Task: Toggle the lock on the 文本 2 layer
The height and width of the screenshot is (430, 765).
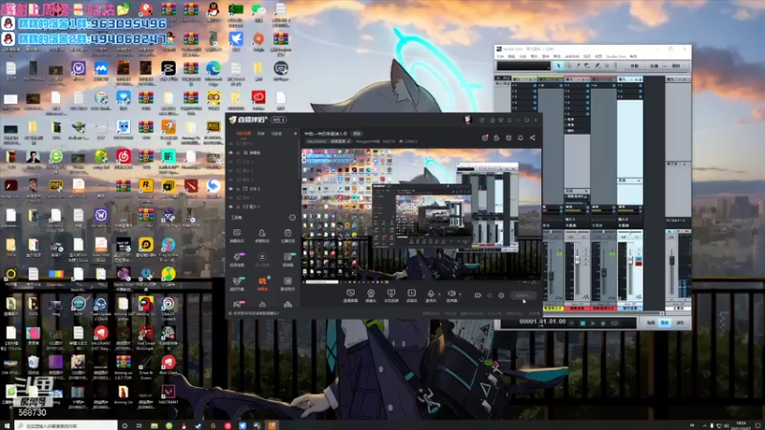Action: [x=238, y=188]
